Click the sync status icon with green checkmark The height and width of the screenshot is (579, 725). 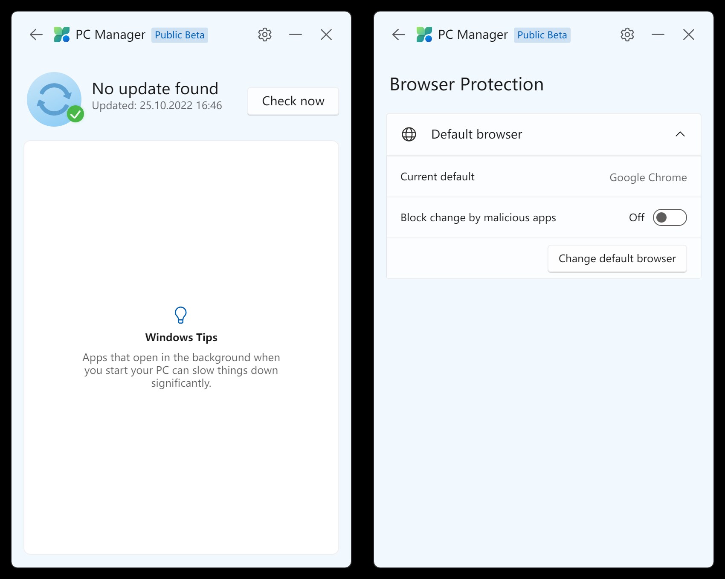tap(55, 99)
